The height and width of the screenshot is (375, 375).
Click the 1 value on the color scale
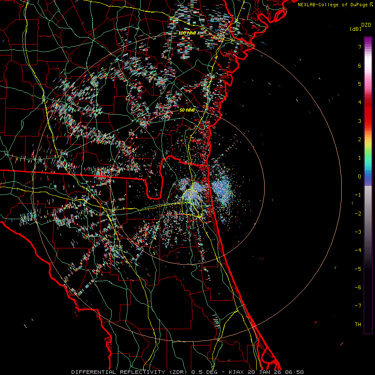pos(360,158)
